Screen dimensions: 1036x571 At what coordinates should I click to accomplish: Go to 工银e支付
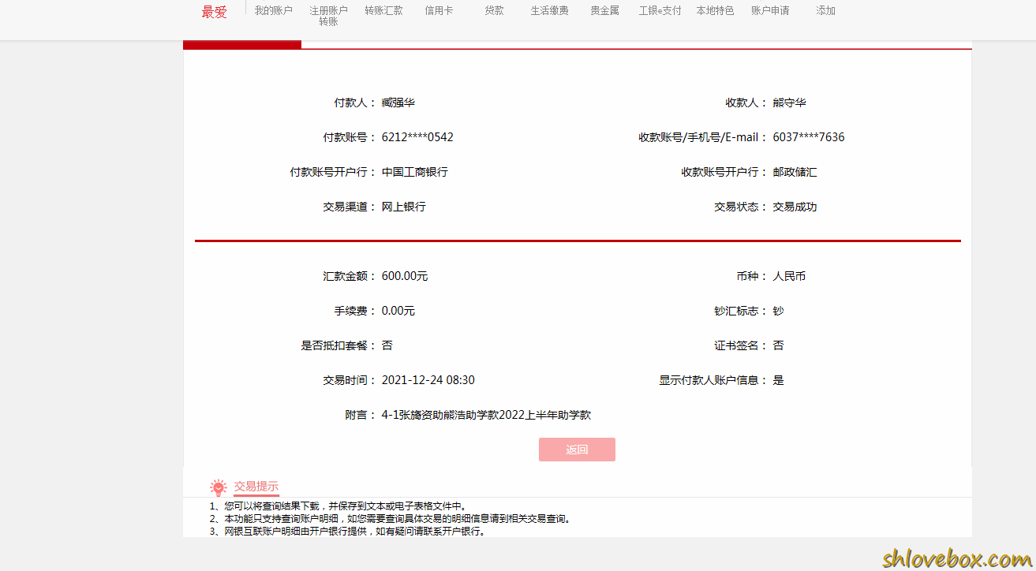pos(660,10)
